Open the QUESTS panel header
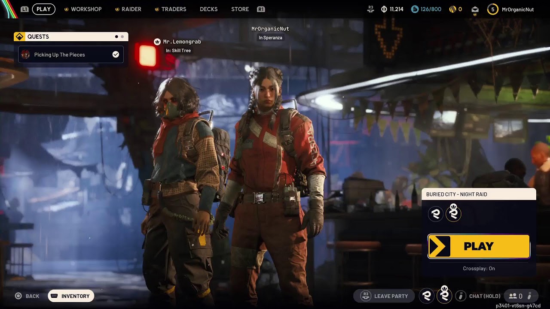Image resolution: width=550 pixels, height=309 pixels. coord(71,36)
